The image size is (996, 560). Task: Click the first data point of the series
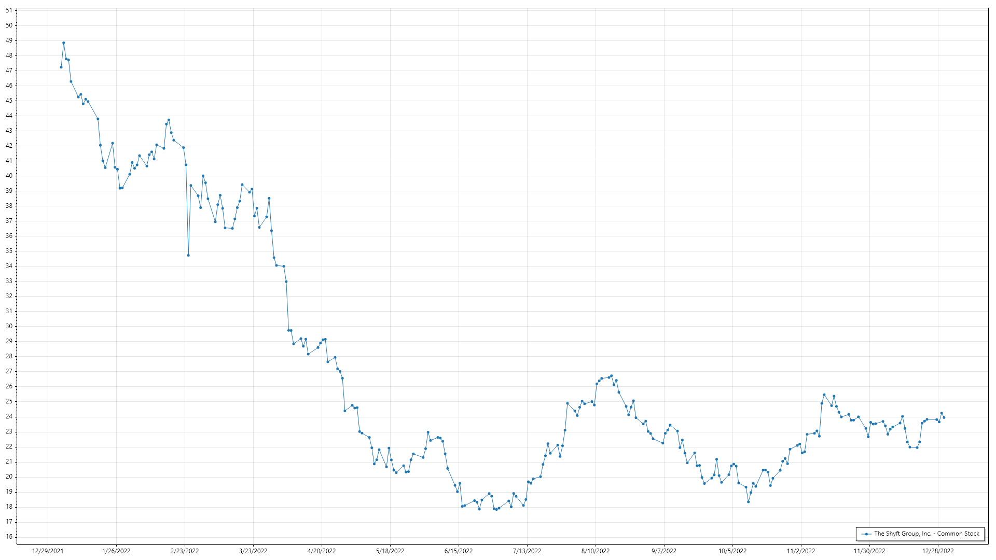[61, 67]
